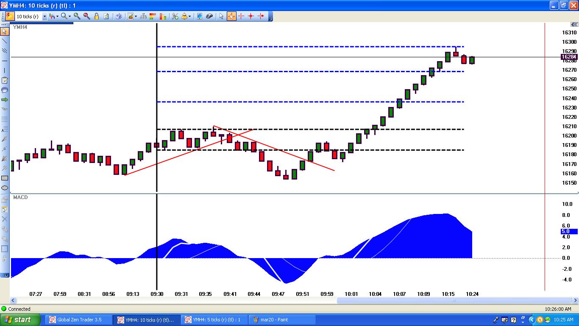Screen dimensions: 579x326
Task: Click the indicators chart icon
Action: (x=131, y=16)
